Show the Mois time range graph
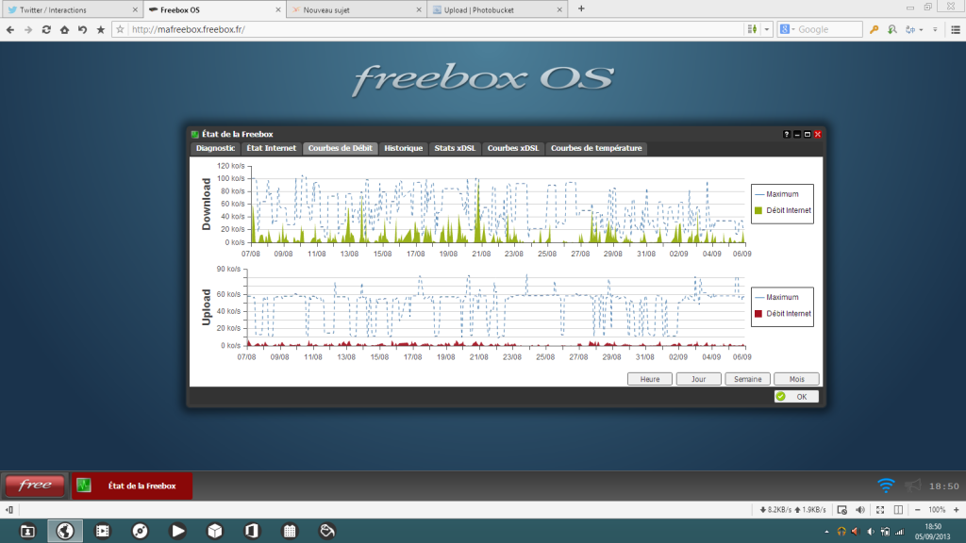Screen dimensions: 966x543 tap(796, 379)
